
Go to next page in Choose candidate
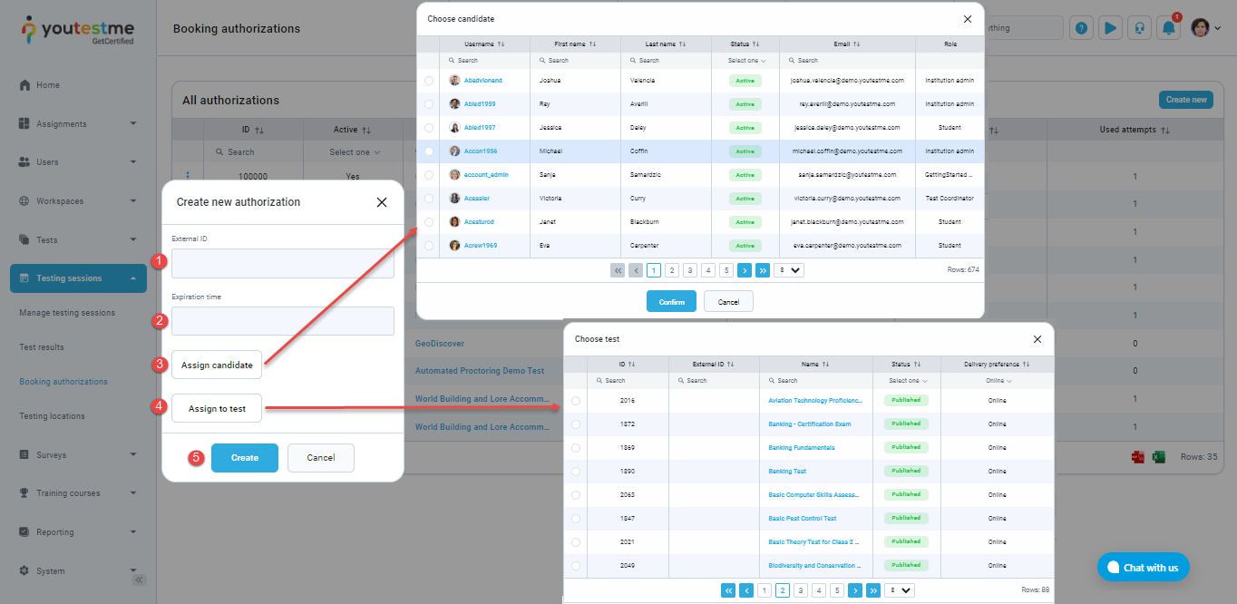tap(744, 270)
